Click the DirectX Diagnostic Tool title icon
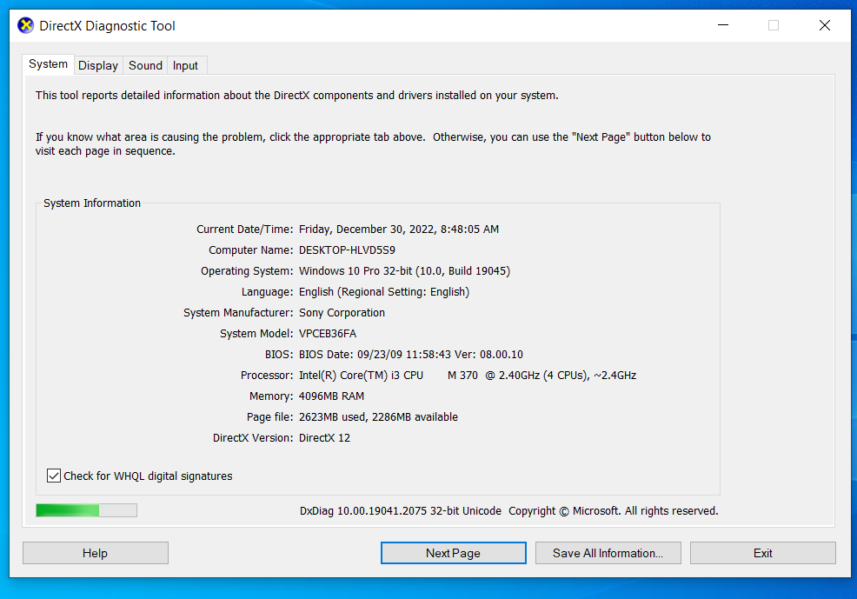Screen dimensions: 857x599 [x=26, y=26]
